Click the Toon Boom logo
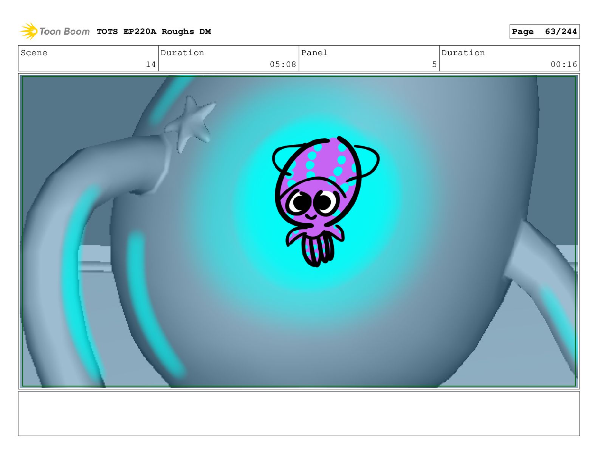 [55, 31]
